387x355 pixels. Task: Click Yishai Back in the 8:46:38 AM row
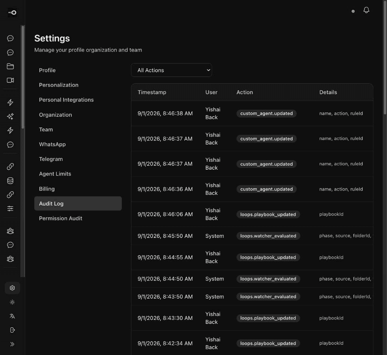(213, 114)
